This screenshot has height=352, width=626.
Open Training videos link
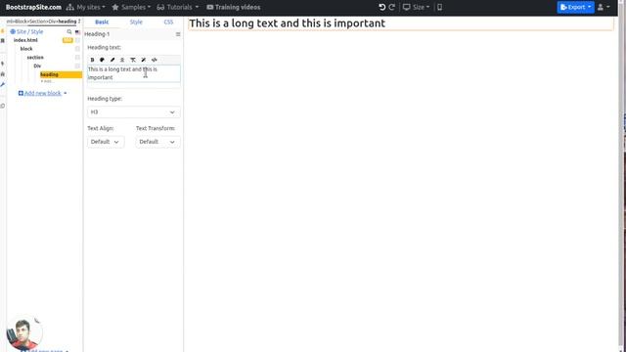click(x=234, y=7)
